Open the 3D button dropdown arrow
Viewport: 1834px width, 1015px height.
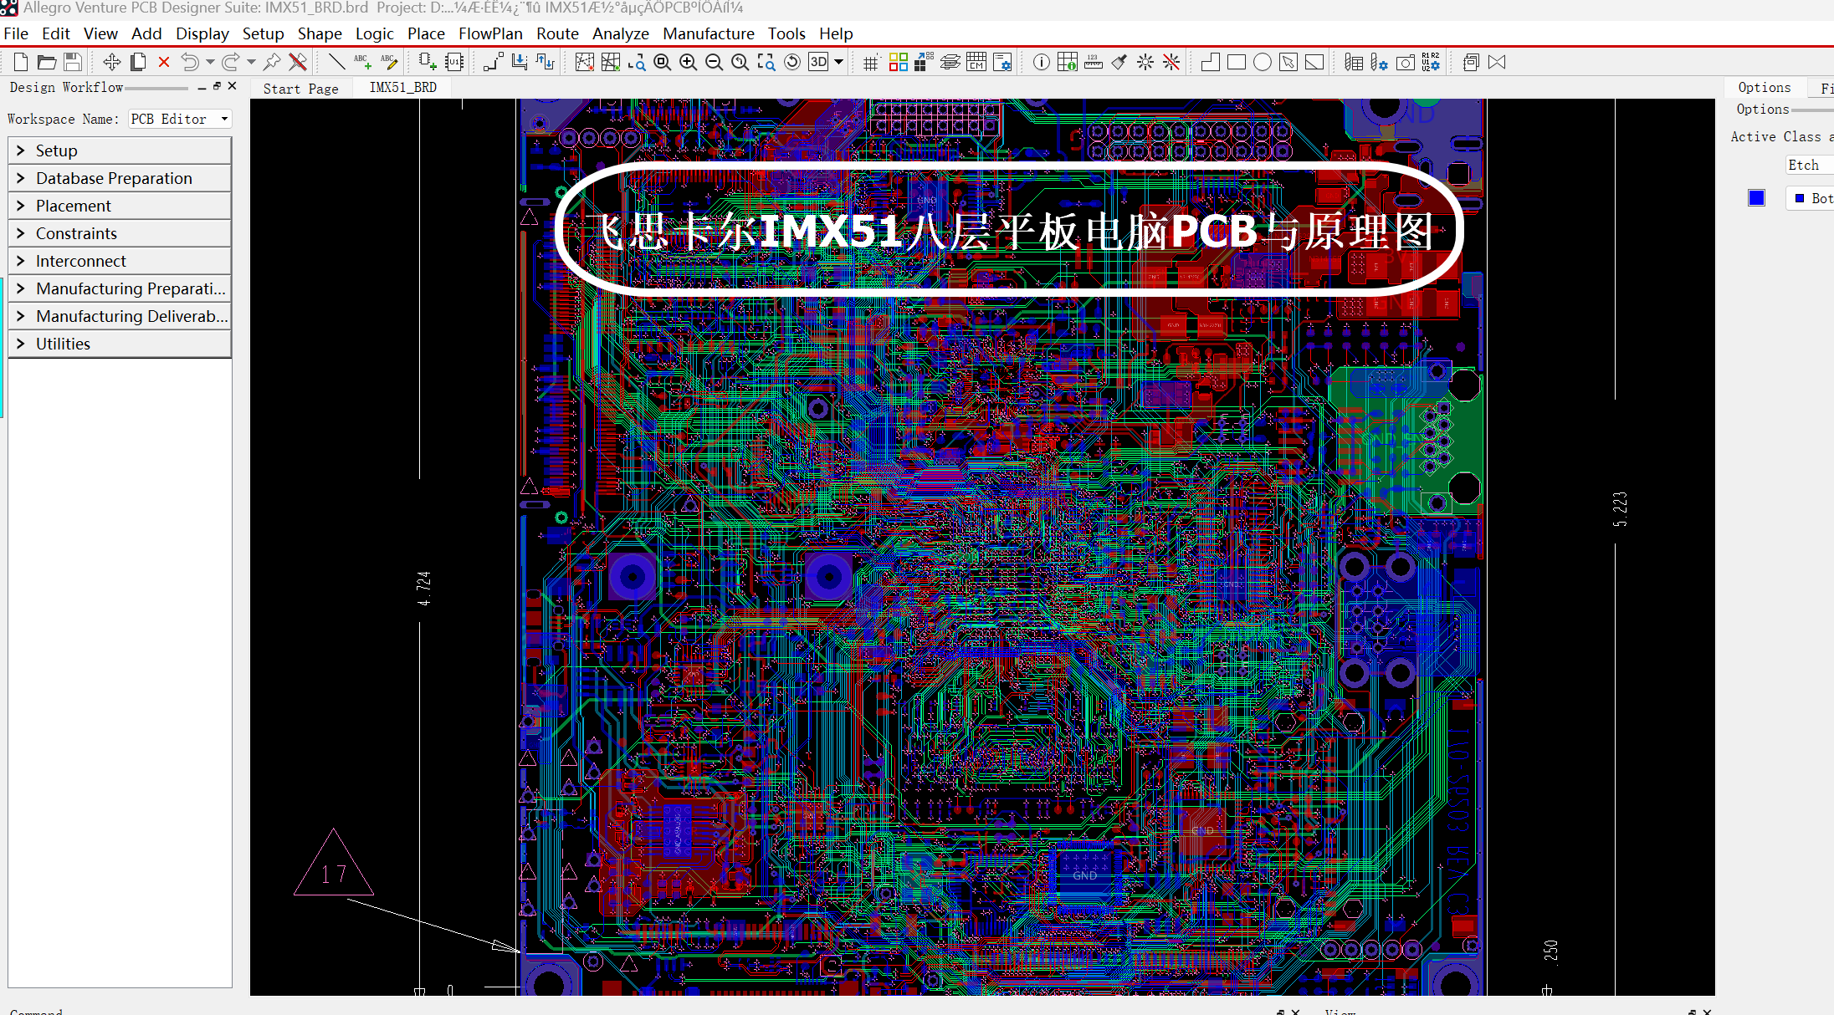click(839, 62)
